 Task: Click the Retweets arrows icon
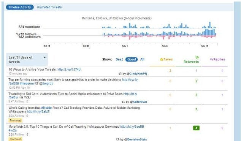click(197, 57)
